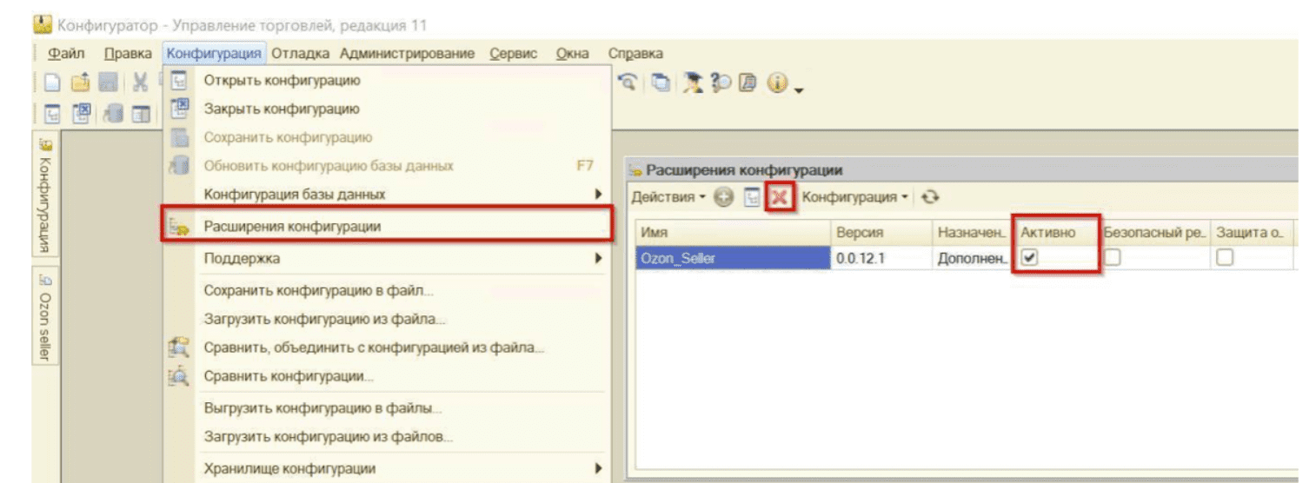Uncheck the Активно checkbox for Ozon_Seller
1316x483 pixels.
(x=1031, y=258)
